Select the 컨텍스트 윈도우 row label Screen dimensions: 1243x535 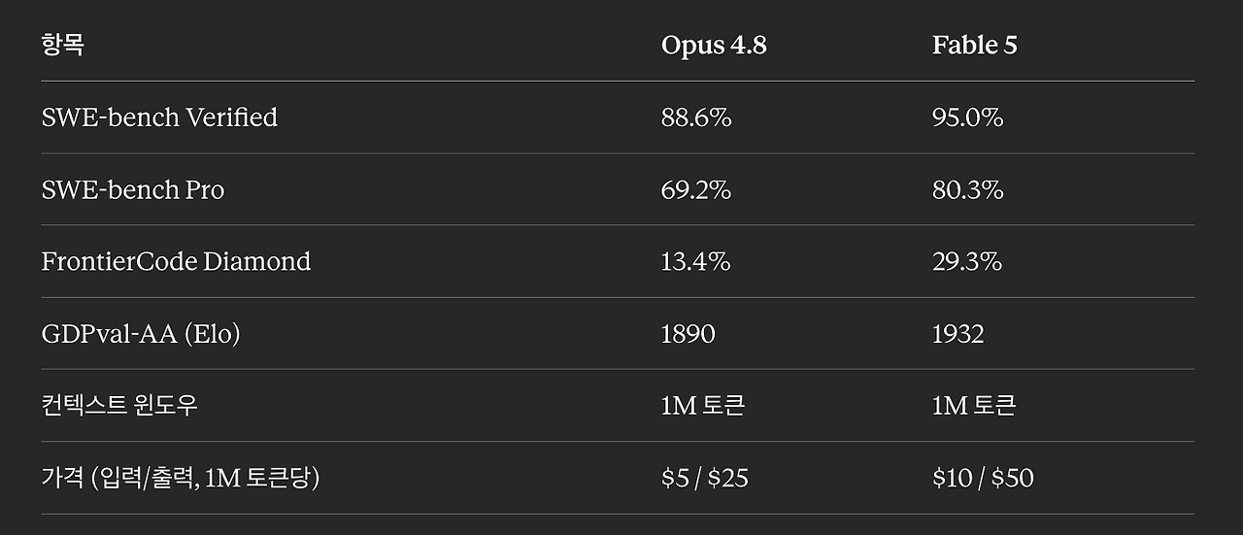click(x=119, y=405)
